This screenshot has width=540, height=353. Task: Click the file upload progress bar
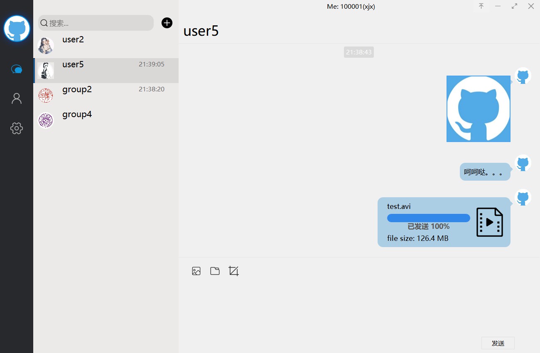point(429,218)
